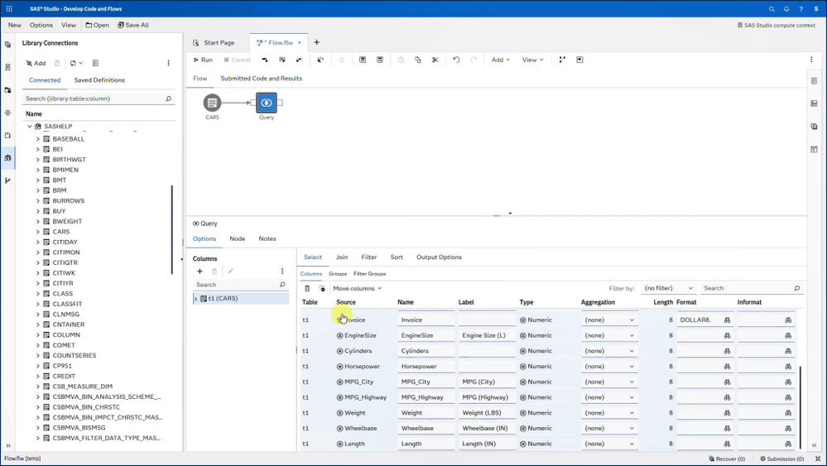The image size is (827, 466).
Task: Open the Join tab
Action: (342, 257)
